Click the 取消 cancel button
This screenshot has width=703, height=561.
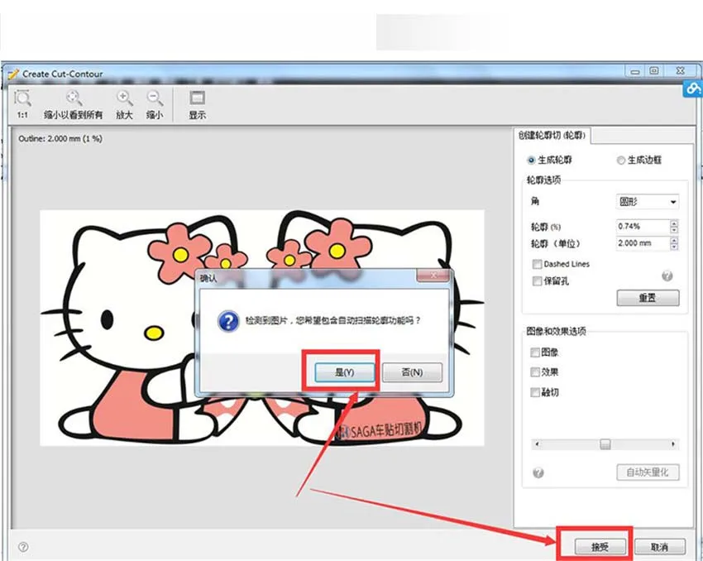pos(659,547)
